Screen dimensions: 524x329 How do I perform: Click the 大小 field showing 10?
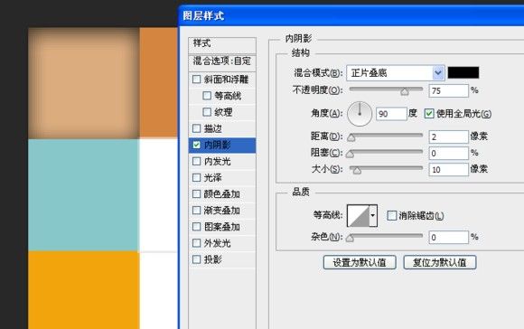tap(448, 170)
